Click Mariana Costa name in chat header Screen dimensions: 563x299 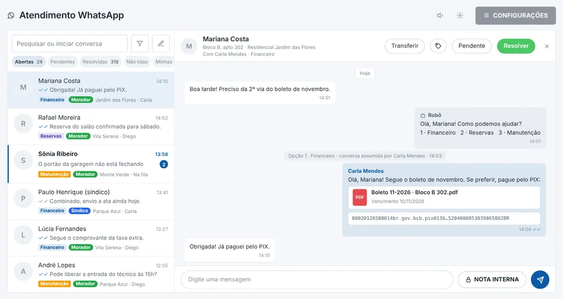click(225, 39)
